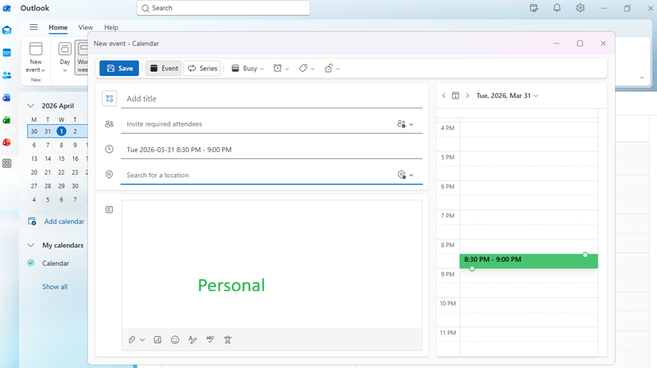Select the 8:30 PM - 9:00 PM event block
Viewport: 657px width, 368px height.
tap(528, 260)
